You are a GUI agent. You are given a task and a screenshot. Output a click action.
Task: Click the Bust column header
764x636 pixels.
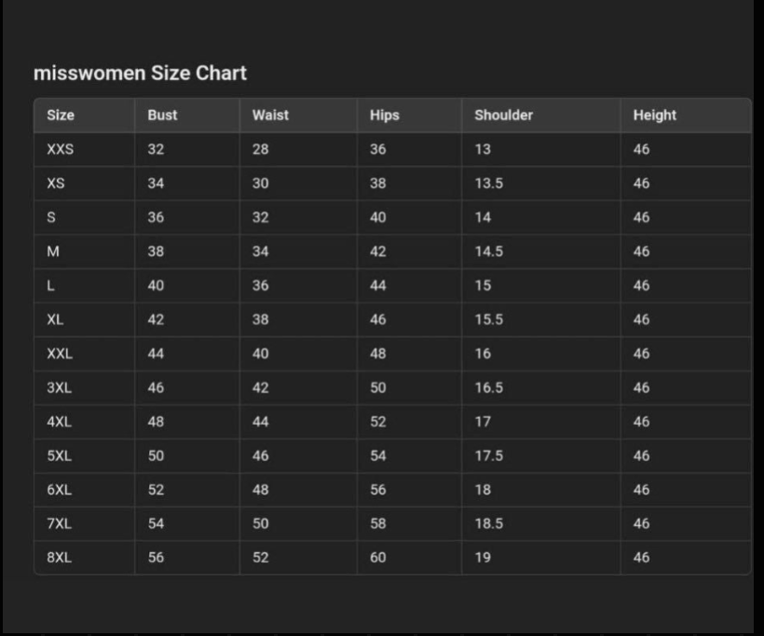pos(162,115)
